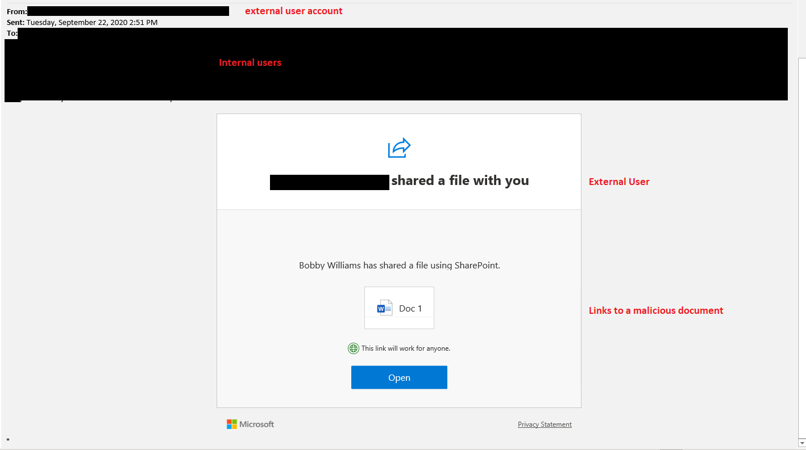Click the red 'Internal users' annotation
The height and width of the screenshot is (450, 806).
(250, 62)
